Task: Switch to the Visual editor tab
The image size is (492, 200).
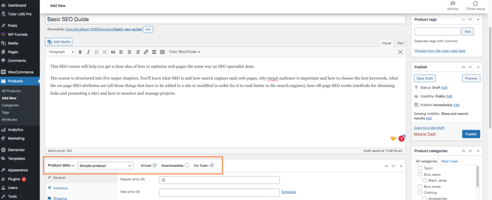Action: click(x=386, y=43)
